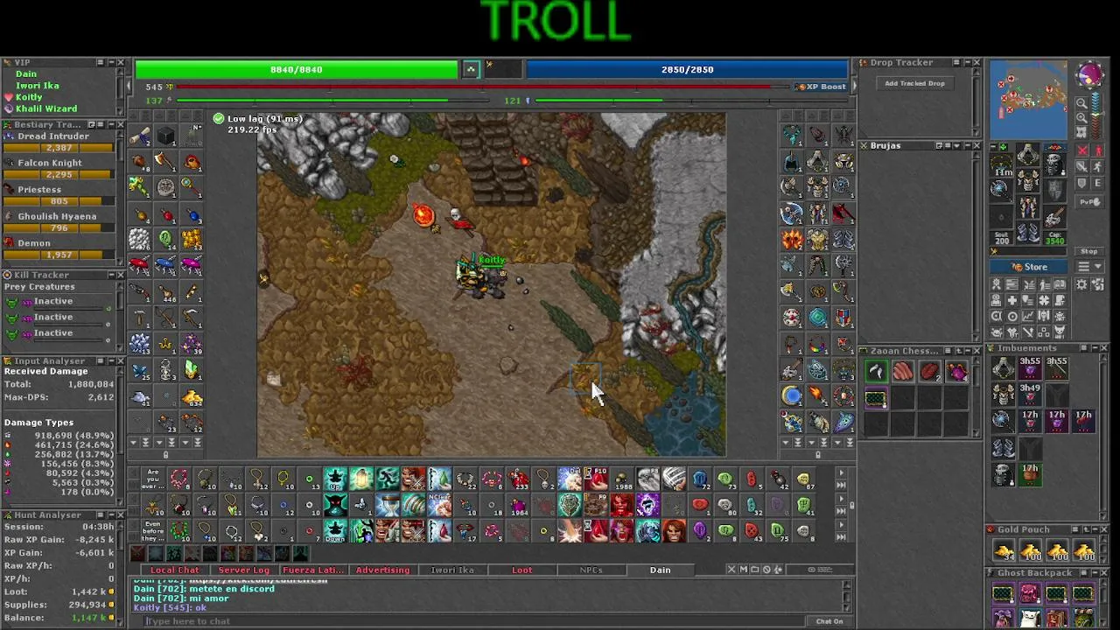Switch to the Local Chat tab

[x=175, y=570]
